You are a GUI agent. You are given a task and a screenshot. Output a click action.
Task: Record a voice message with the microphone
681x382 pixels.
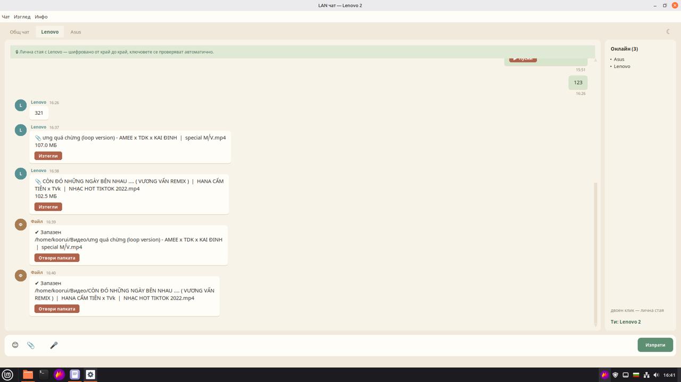click(x=54, y=345)
